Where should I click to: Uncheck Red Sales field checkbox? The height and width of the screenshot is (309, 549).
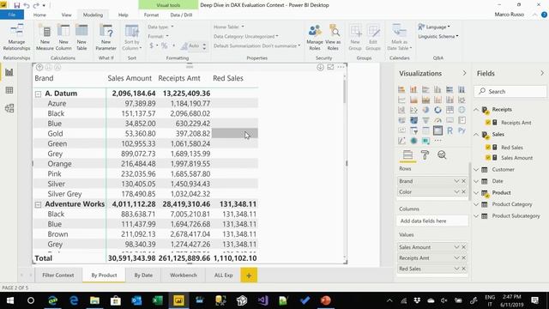488,148
